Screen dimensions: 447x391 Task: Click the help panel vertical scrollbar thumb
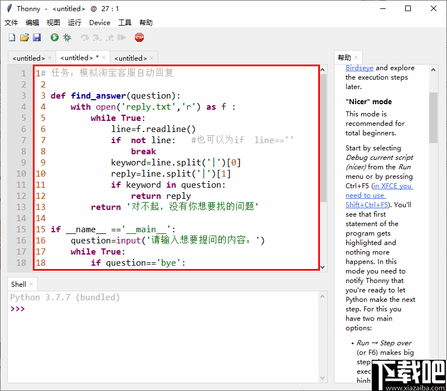tap(433, 117)
